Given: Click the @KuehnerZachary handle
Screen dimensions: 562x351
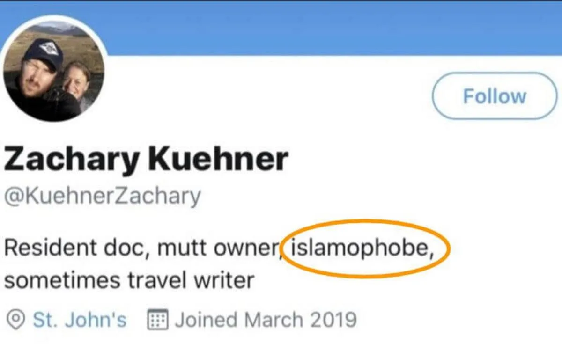Looking at the screenshot, I should click(x=102, y=195).
